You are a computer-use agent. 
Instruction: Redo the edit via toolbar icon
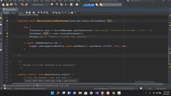click(x=26, y=5)
